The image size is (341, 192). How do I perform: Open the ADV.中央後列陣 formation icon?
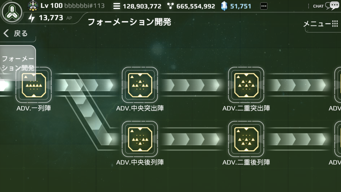click(x=140, y=139)
